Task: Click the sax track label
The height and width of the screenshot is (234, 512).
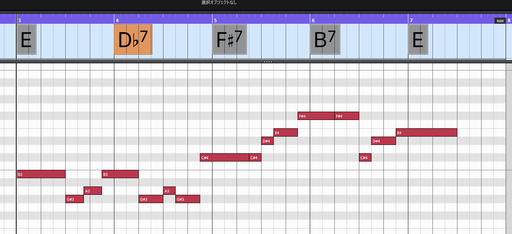Action: click(x=500, y=21)
